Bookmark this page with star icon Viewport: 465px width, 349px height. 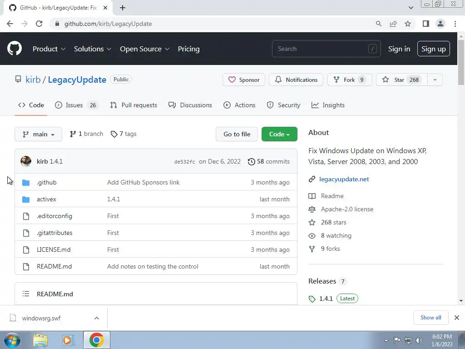pyautogui.click(x=408, y=24)
